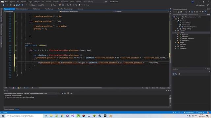The width and height of the screenshot is (211, 118).
Task: Click the editor horizontal scrollbar thumb
Action: coord(70,88)
